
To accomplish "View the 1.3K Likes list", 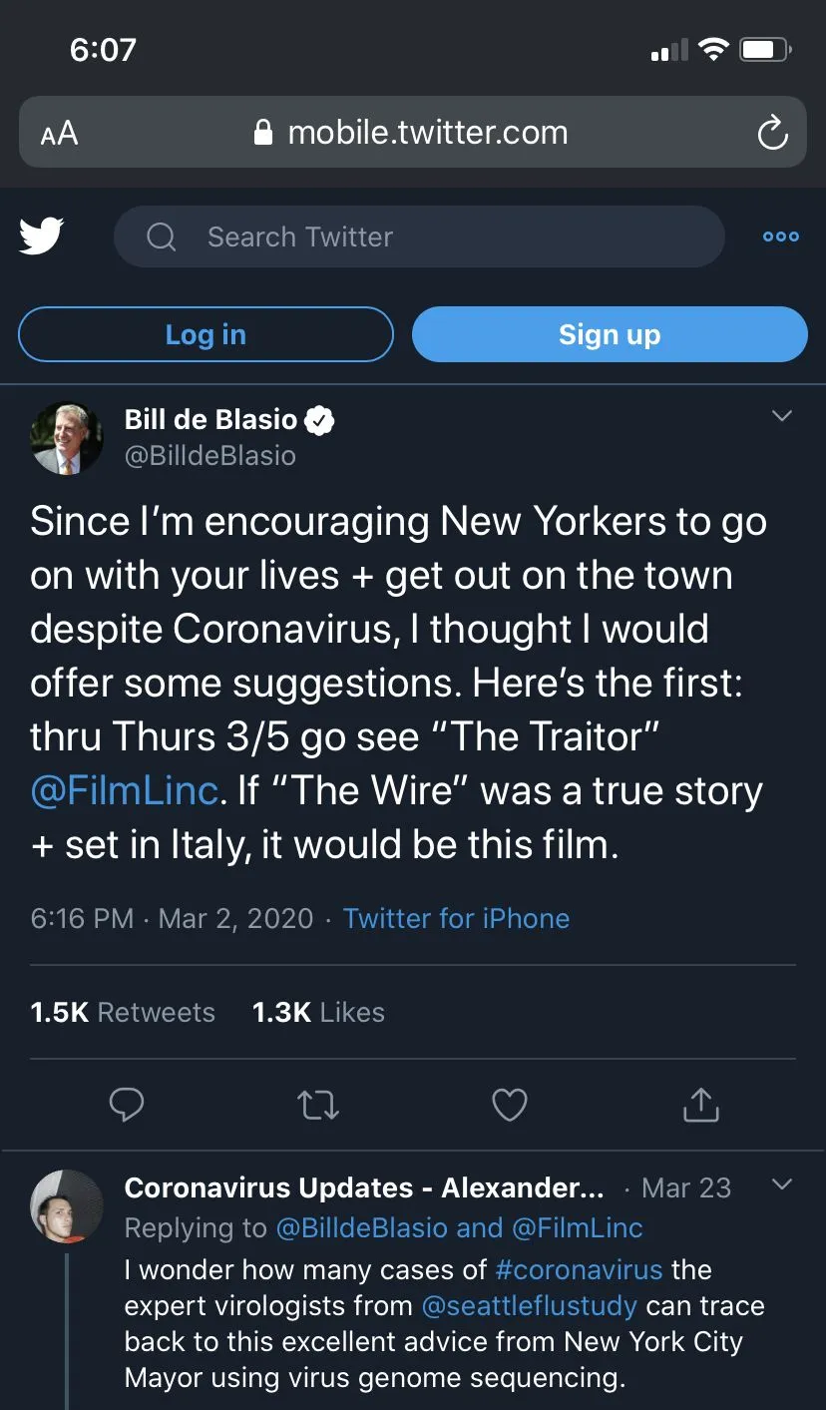I will [318, 1012].
